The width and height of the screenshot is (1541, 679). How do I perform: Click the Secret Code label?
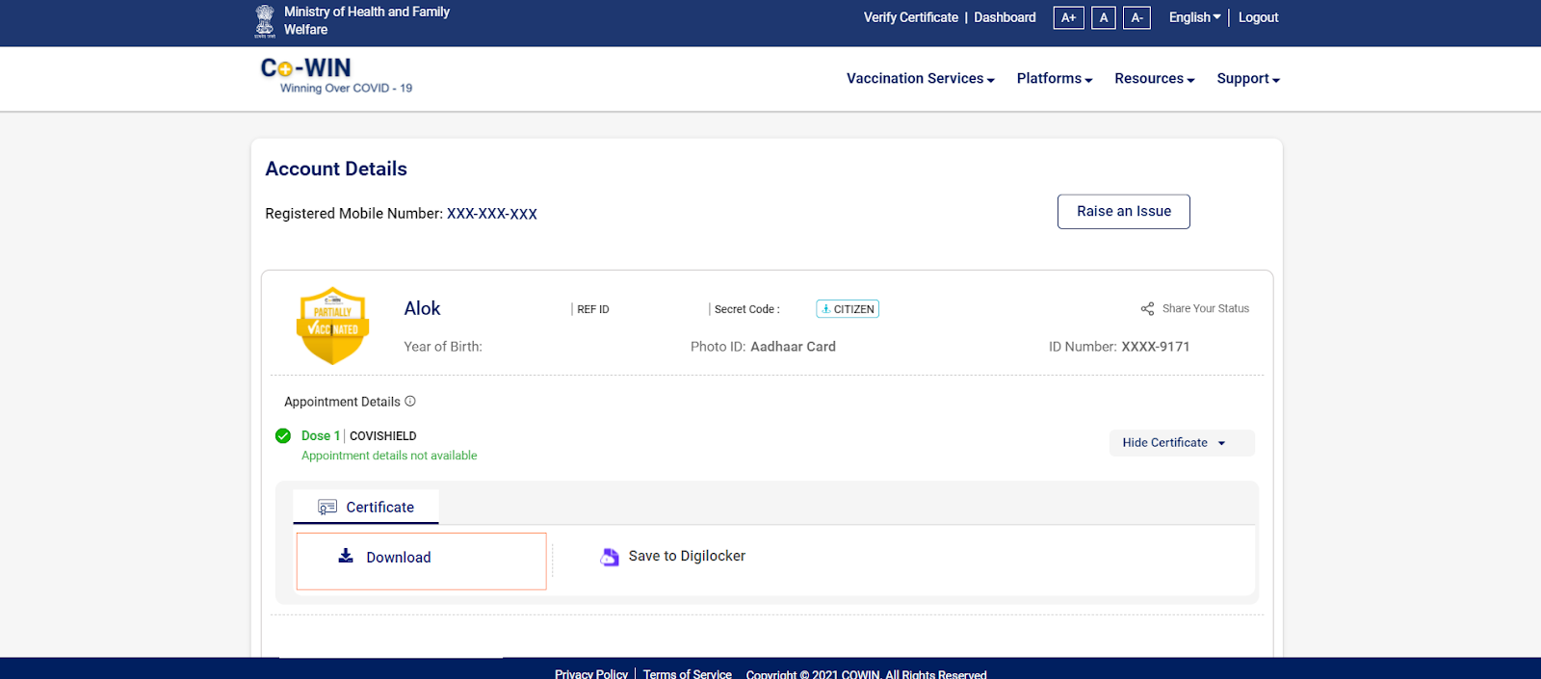[x=747, y=309]
